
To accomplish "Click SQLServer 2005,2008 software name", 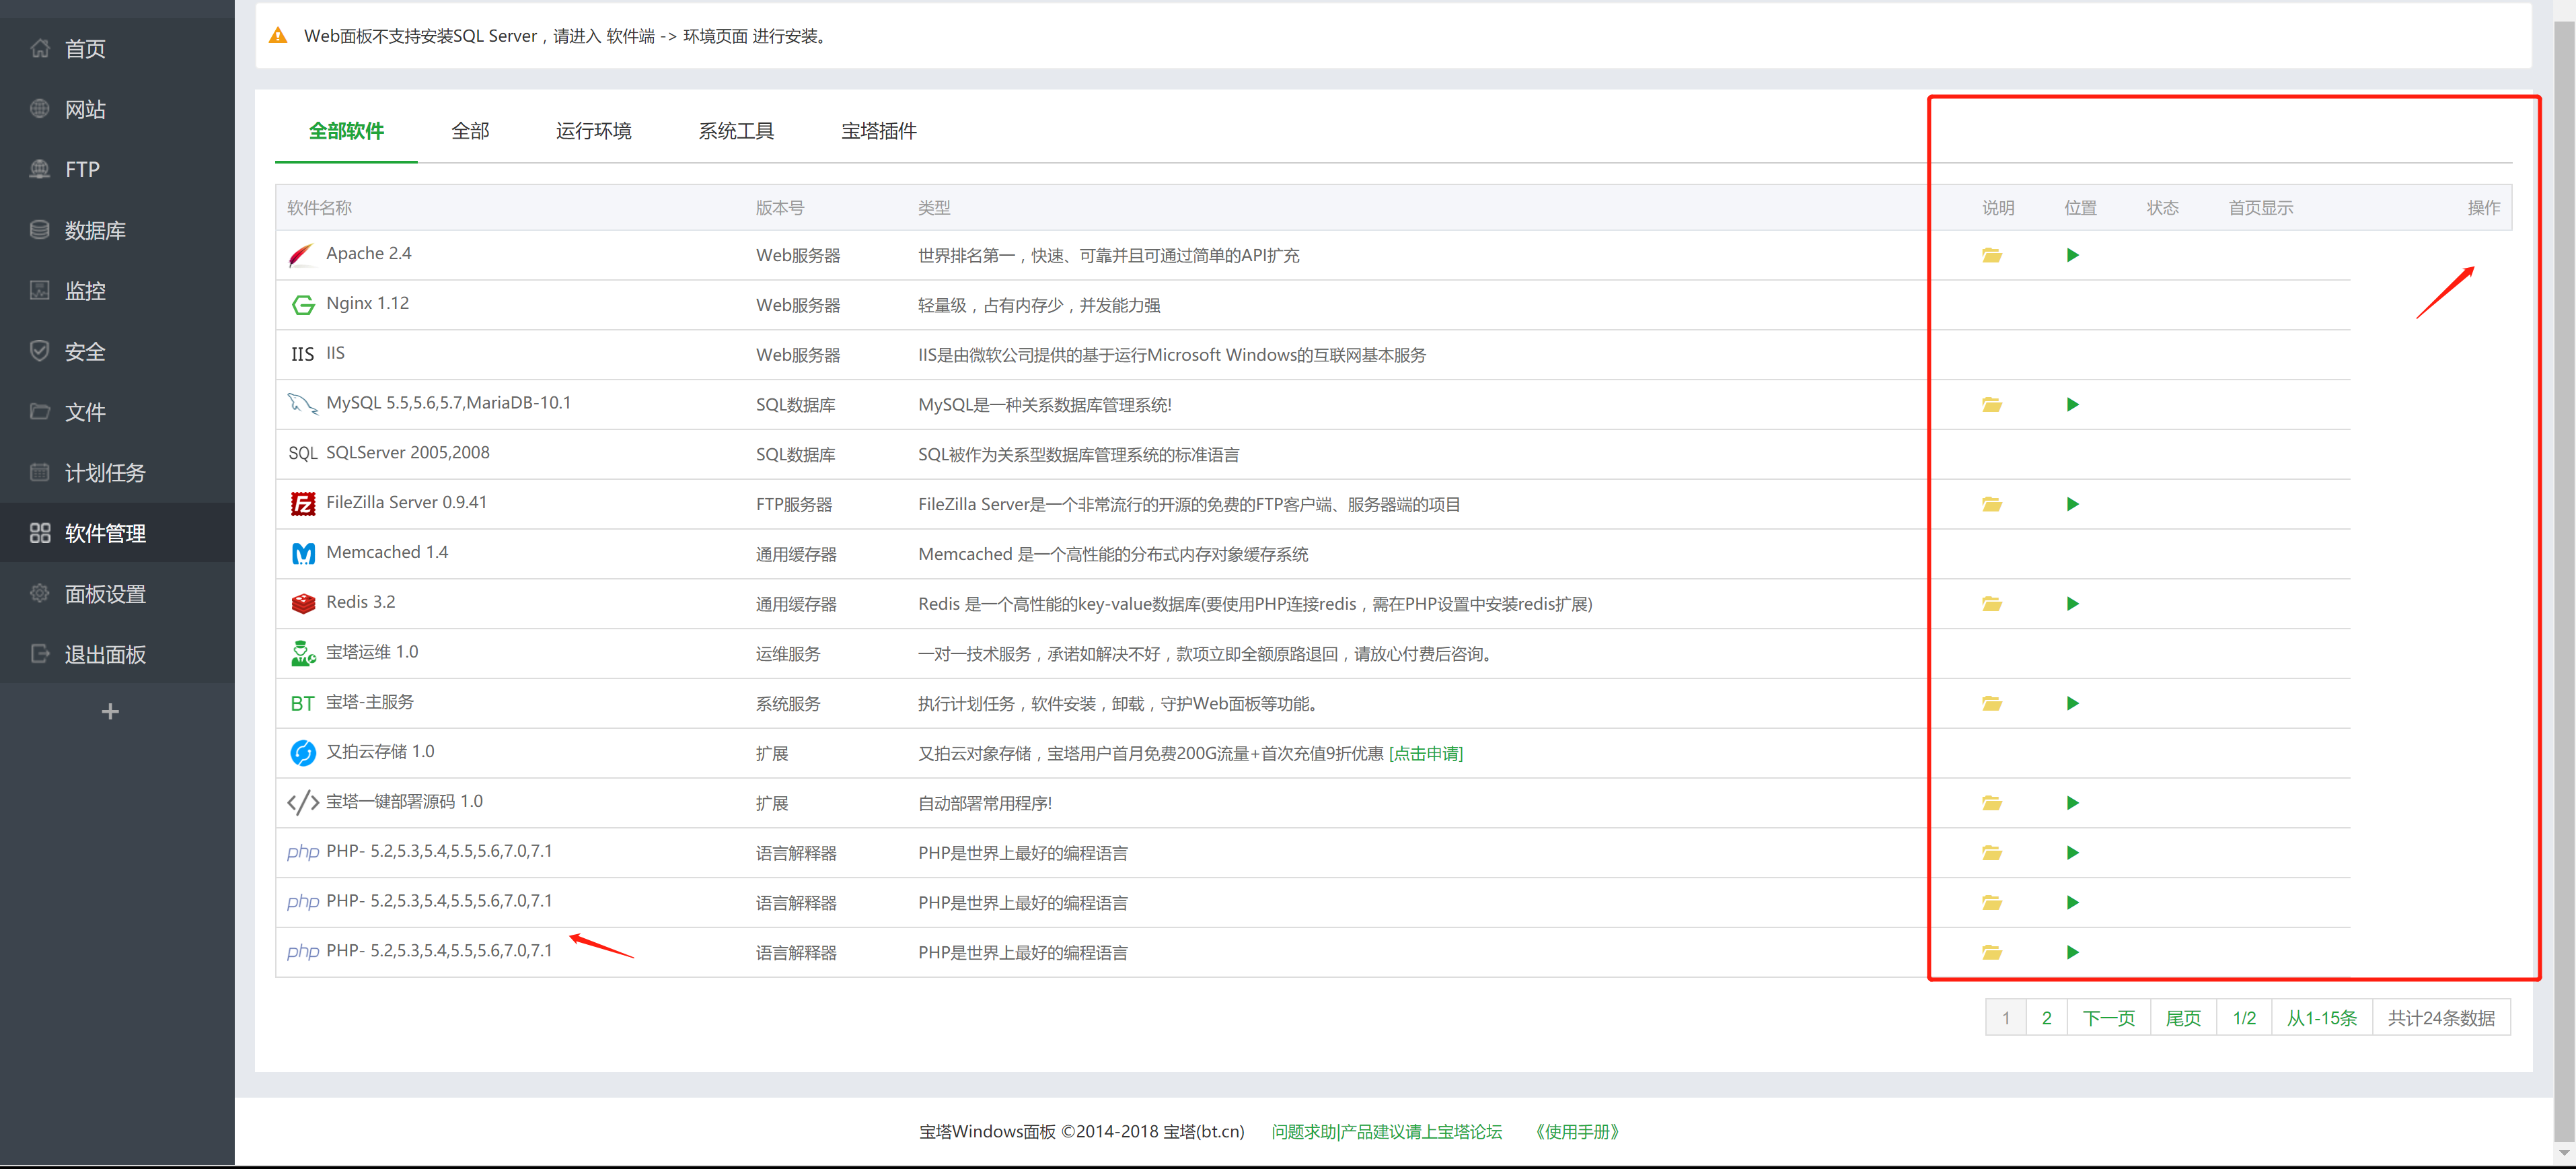I will point(407,452).
